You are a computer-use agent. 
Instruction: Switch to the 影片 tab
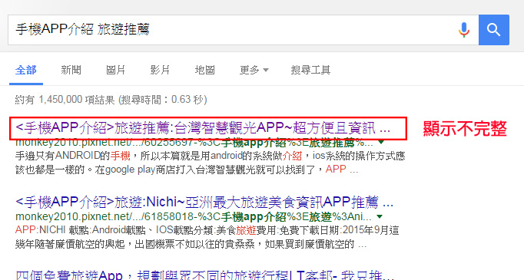(x=160, y=70)
